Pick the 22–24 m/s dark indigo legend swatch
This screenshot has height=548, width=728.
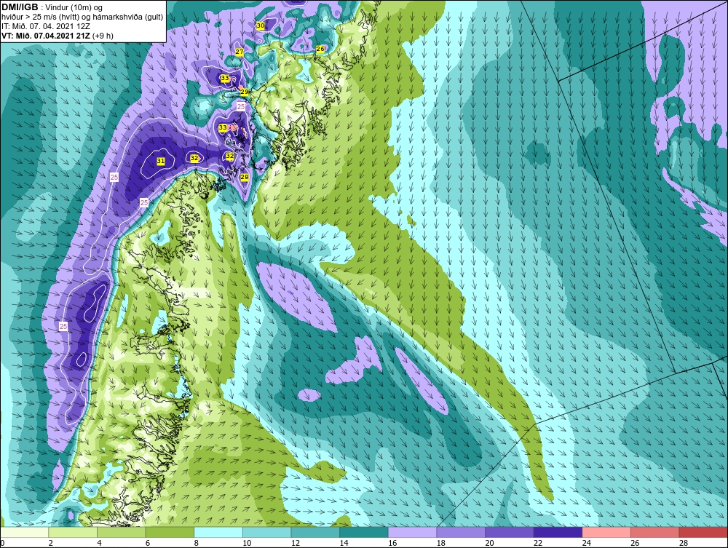558,532
